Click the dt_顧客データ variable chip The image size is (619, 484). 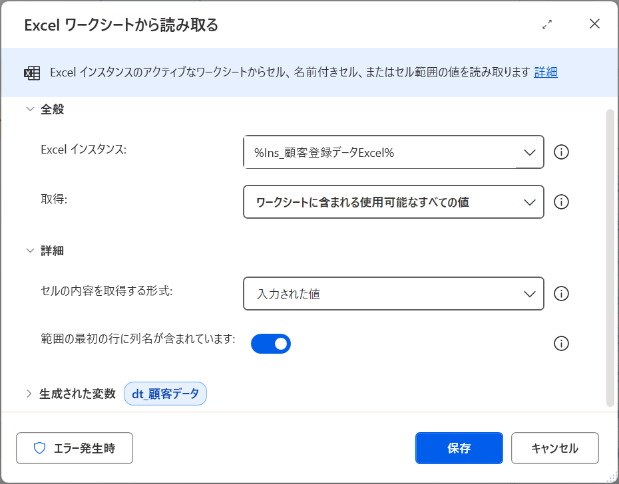(165, 394)
